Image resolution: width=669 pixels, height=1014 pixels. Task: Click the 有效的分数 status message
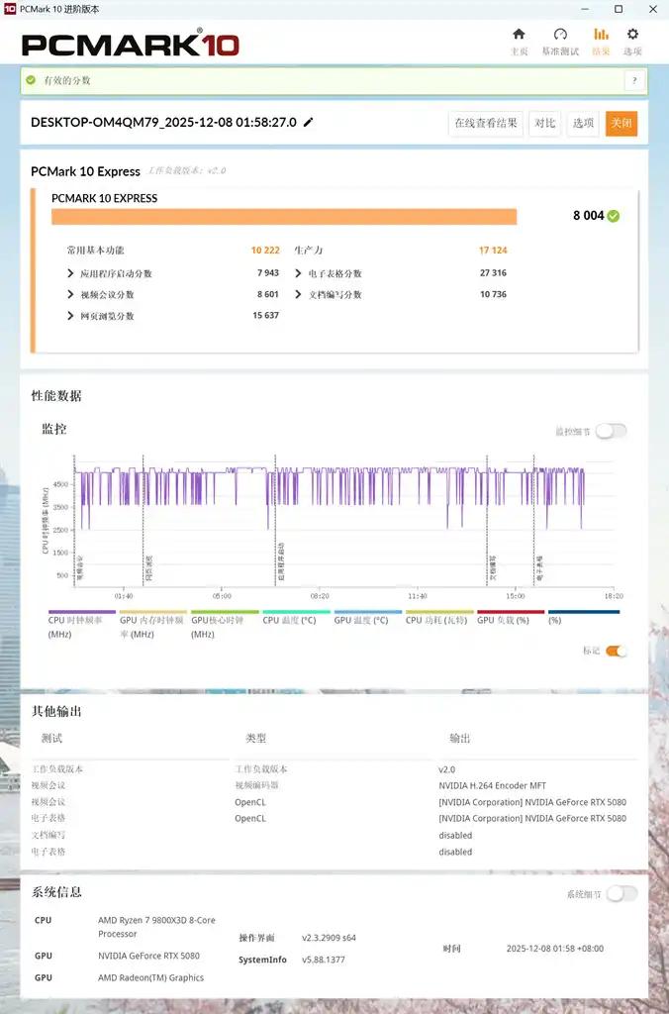[67, 80]
